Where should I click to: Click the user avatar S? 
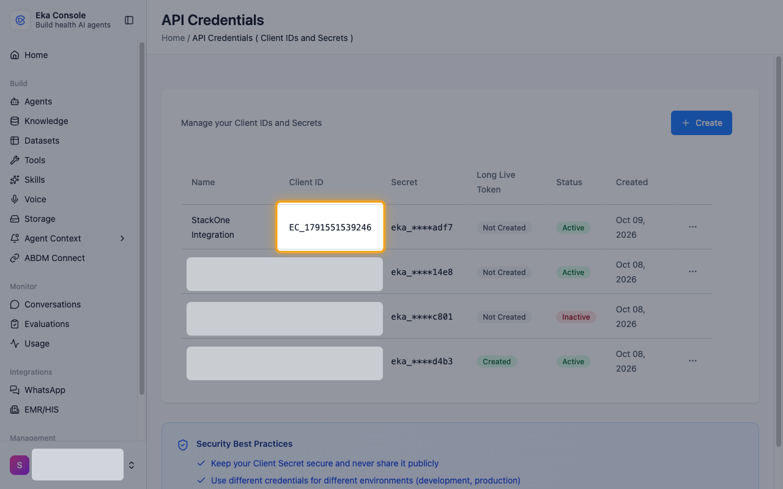[20, 465]
